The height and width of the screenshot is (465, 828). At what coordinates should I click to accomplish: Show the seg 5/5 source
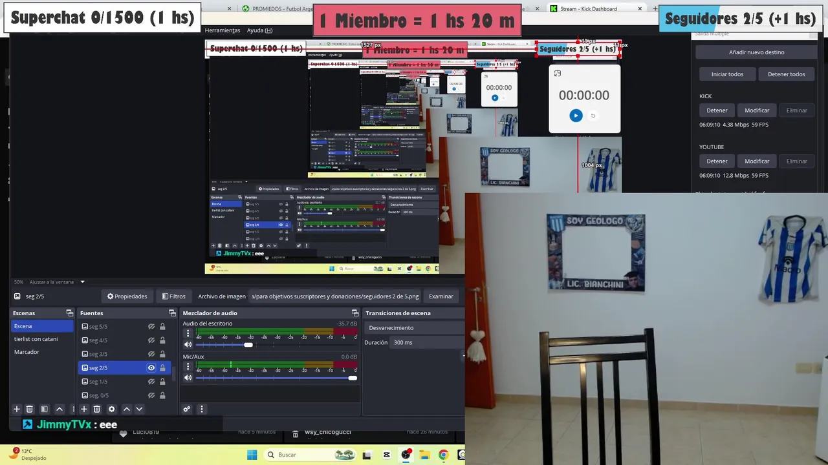click(151, 327)
